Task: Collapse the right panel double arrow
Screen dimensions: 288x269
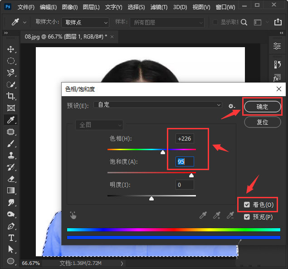Action: [281, 33]
